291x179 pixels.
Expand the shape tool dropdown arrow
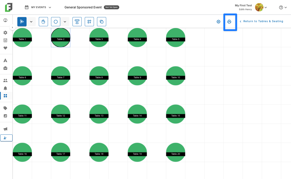pyautogui.click(x=65, y=22)
